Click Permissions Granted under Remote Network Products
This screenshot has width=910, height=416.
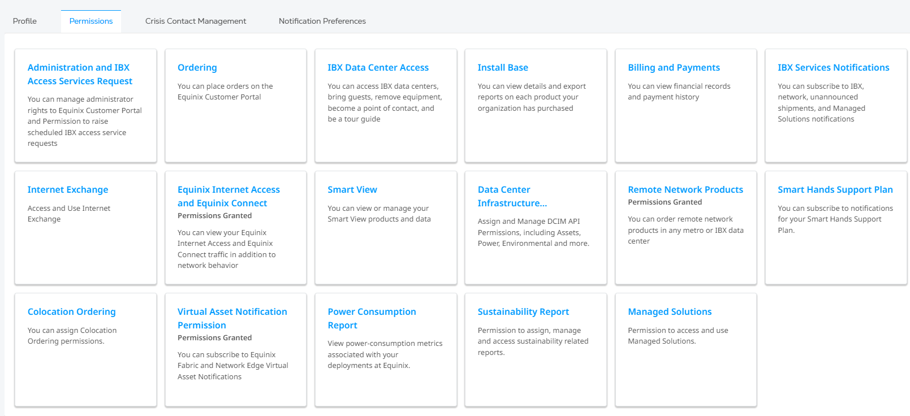pyautogui.click(x=665, y=202)
